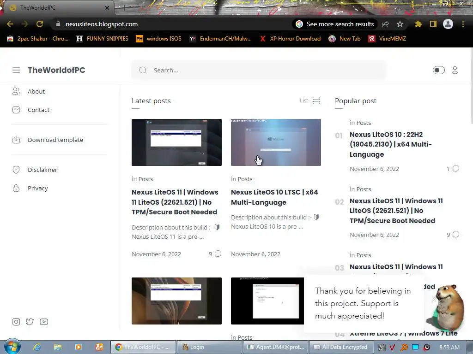The width and height of the screenshot is (473, 354).
Task: Switch to Login taskbar window
Action: pyautogui.click(x=209, y=347)
